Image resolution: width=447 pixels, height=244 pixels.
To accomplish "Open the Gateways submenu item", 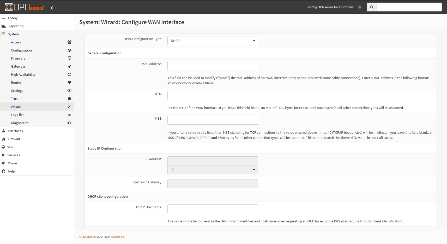I will click(37, 66).
